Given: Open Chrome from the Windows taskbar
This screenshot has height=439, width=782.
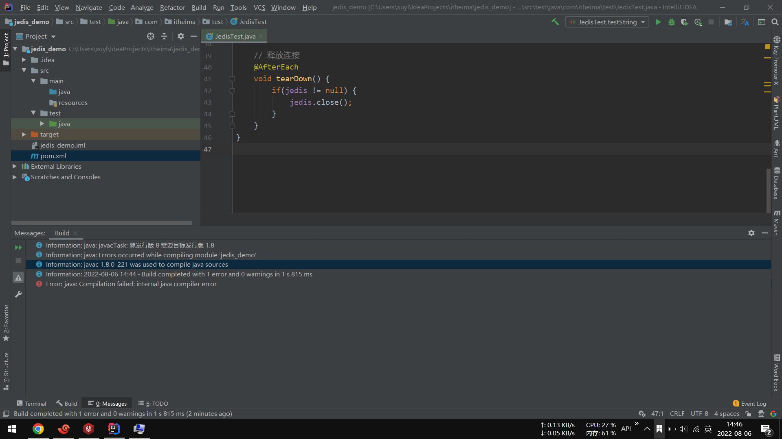Looking at the screenshot, I should click(x=38, y=429).
